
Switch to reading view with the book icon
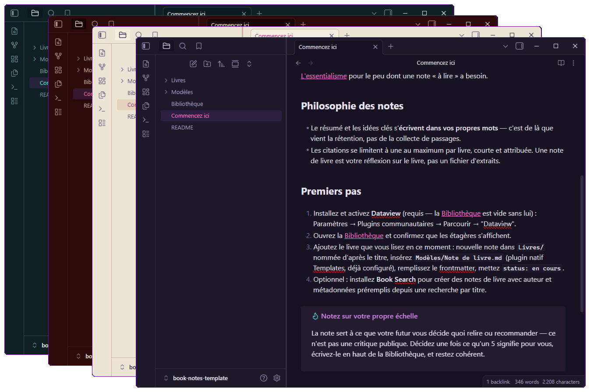click(561, 63)
